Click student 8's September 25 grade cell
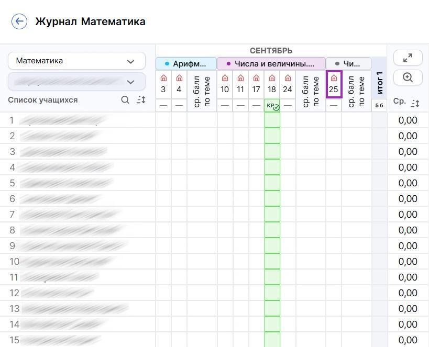The width and height of the screenshot is (429, 347). (334, 230)
